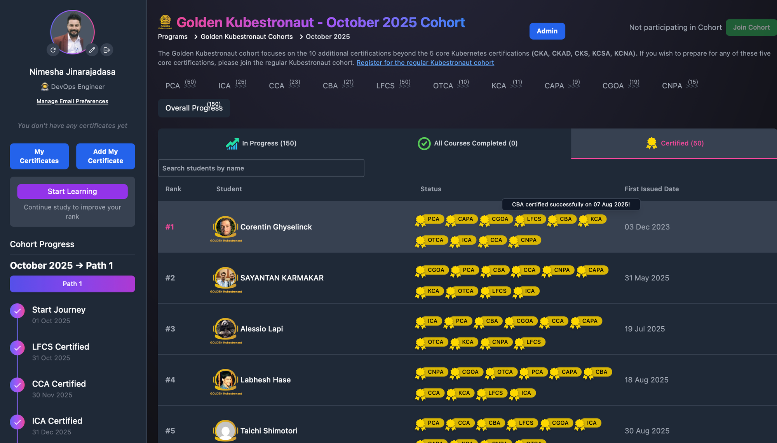Click the Search students by name field

coord(261,168)
